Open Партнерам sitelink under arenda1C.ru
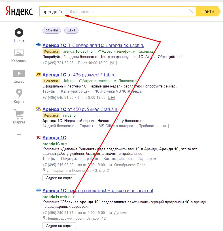This screenshot has width=223, height=231. click(x=147, y=159)
